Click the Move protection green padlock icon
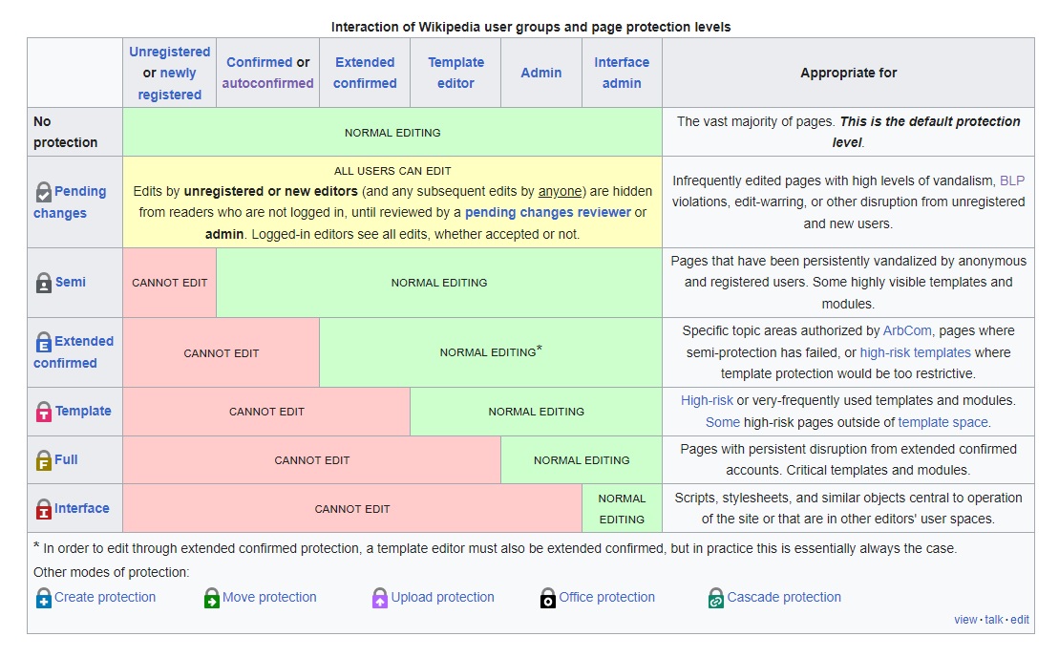1059x658 pixels. (x=211, y=597)
